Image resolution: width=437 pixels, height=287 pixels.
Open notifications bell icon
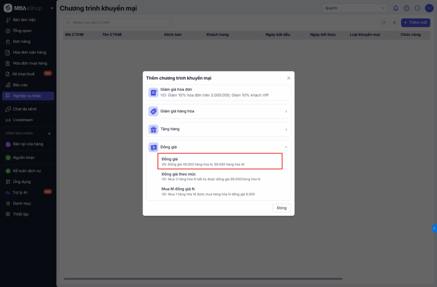396,8
